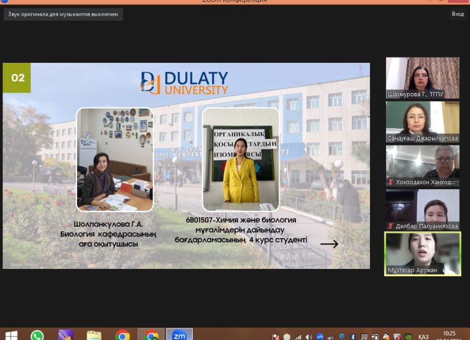Switch the ҚАЗ keyboard language indicator

point(423,336)
